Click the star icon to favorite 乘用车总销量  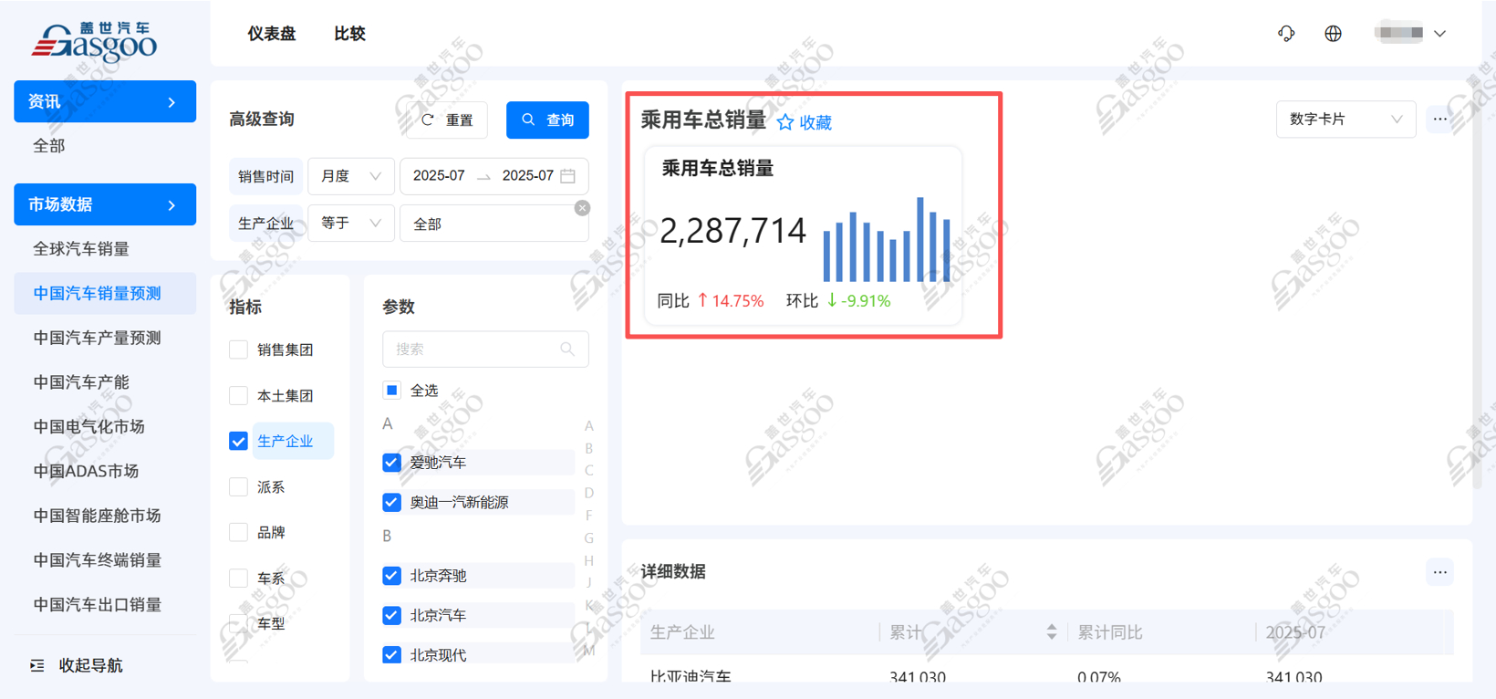point(785,122)
